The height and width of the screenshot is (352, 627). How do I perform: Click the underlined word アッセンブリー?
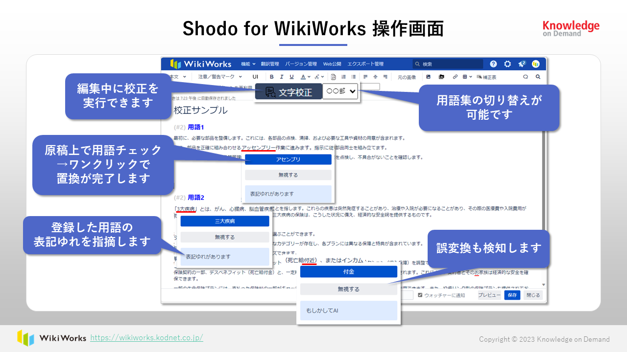coord(258,148)
